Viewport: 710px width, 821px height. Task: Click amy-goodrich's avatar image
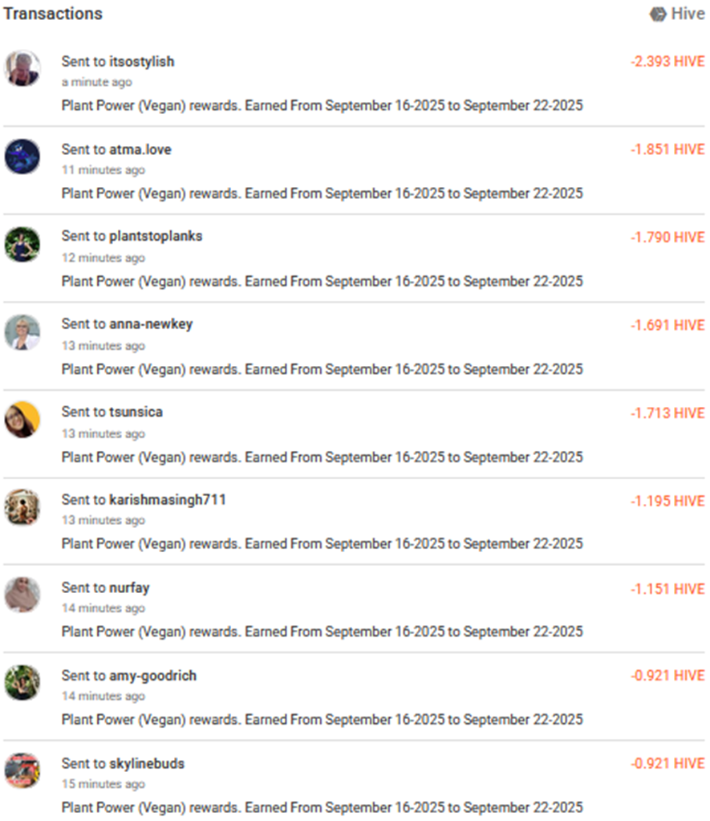(x=22, y=682)
